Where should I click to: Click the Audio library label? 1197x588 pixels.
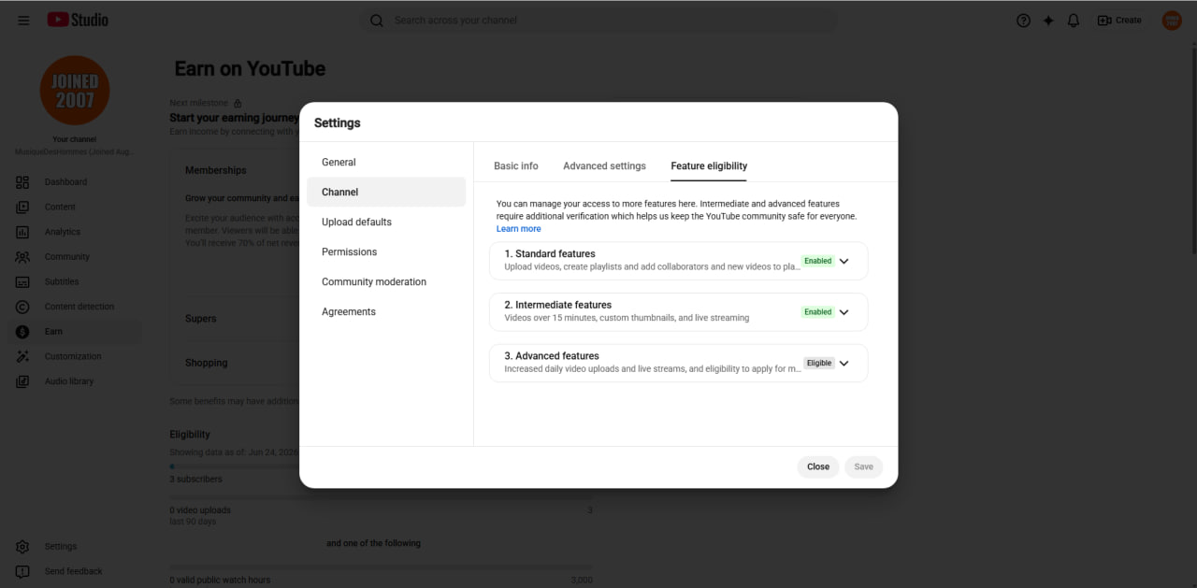pyautogui.click(x=69, y=381)
